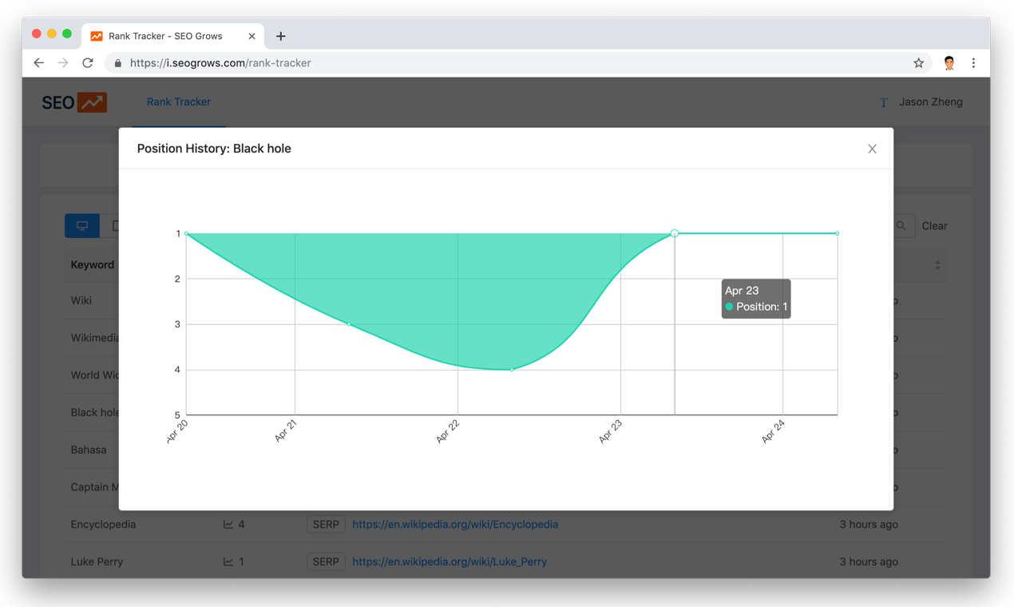Image resolution: width=1014 pixels, height=607 pixels.
Task: Open a new browser tab
Action: (x=280, y=36)
